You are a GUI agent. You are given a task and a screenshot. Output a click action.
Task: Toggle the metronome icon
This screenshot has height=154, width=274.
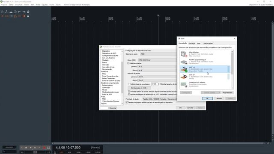28,12
